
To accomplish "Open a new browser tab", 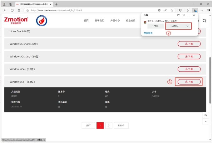I will click(56, 4).
